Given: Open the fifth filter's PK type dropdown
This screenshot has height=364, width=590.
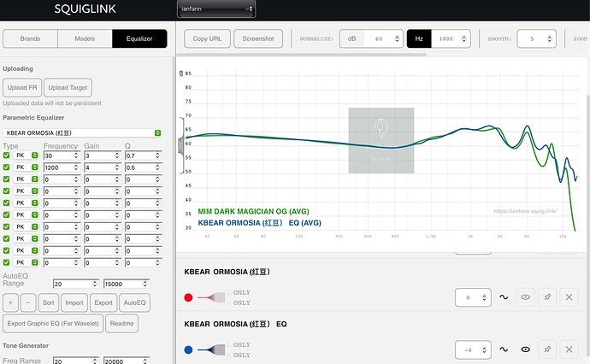Looking at the screenshot, I should [26, 203].
